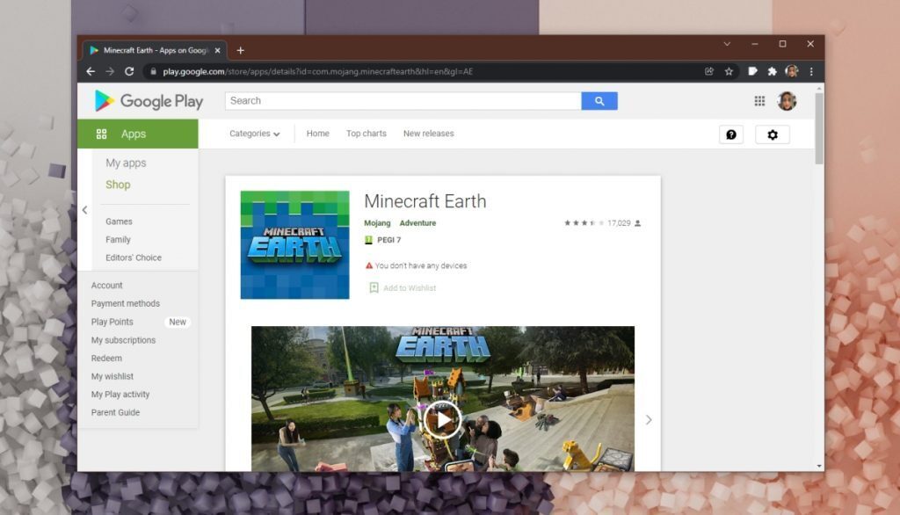The height and width of the screenshot is (515, 900).
Task: Open Chrome's three-dot menu
Action: pos(810,70)
